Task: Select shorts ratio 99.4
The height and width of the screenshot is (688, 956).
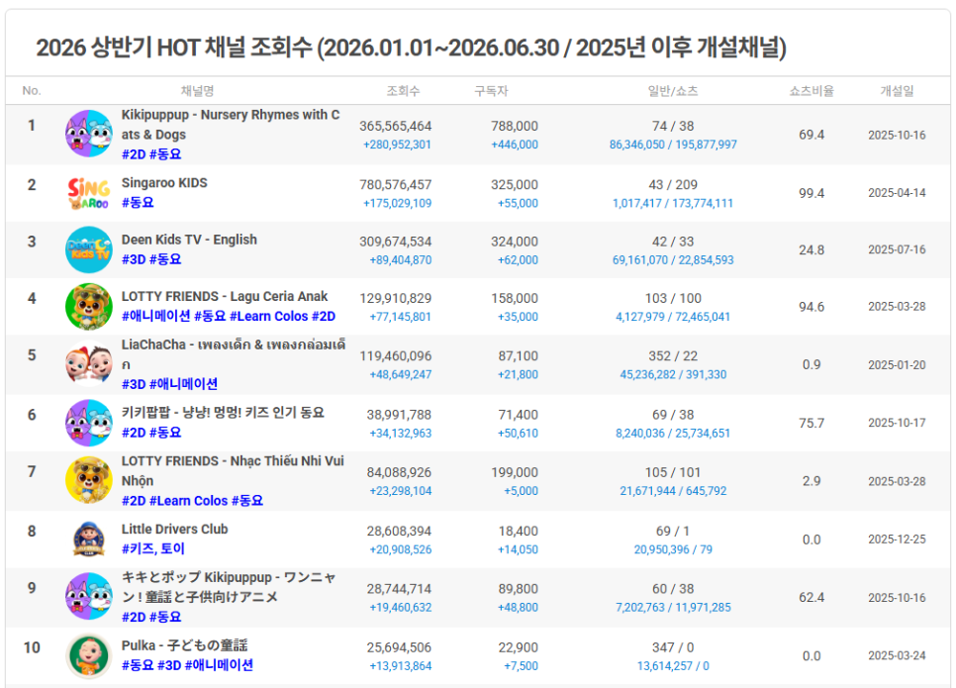Action: (812, 193)
